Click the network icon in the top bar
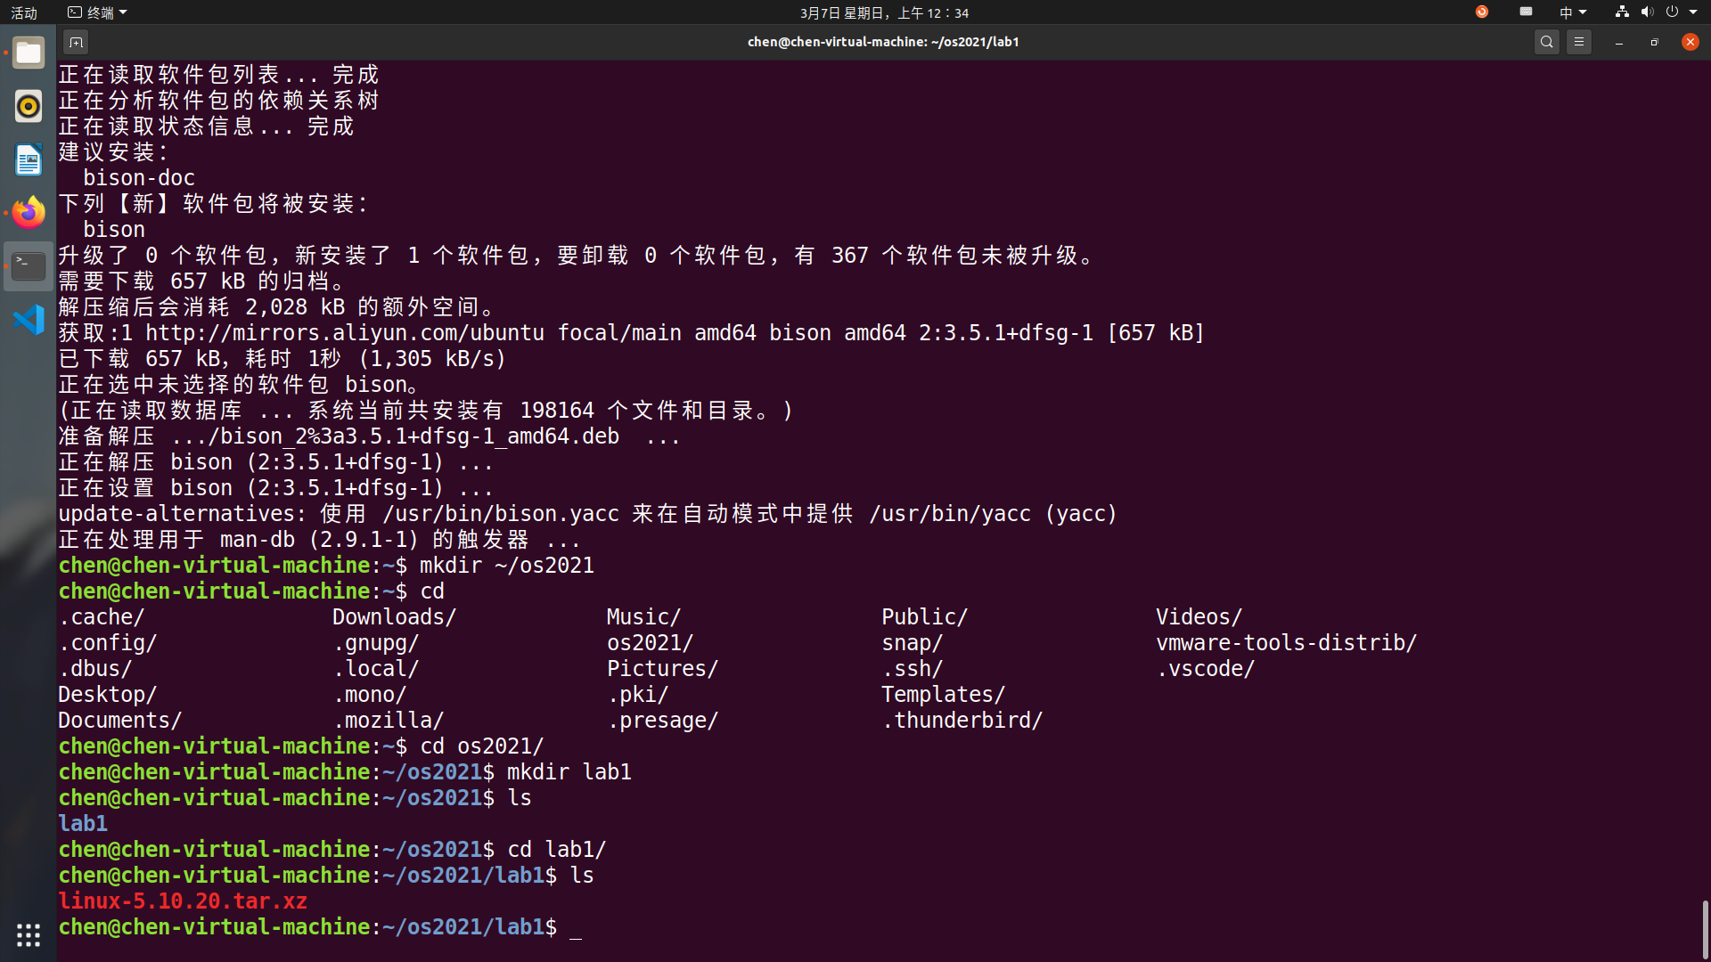Image resolution: width=1711 pixels, height=962 pixels. coord(1621,12)
